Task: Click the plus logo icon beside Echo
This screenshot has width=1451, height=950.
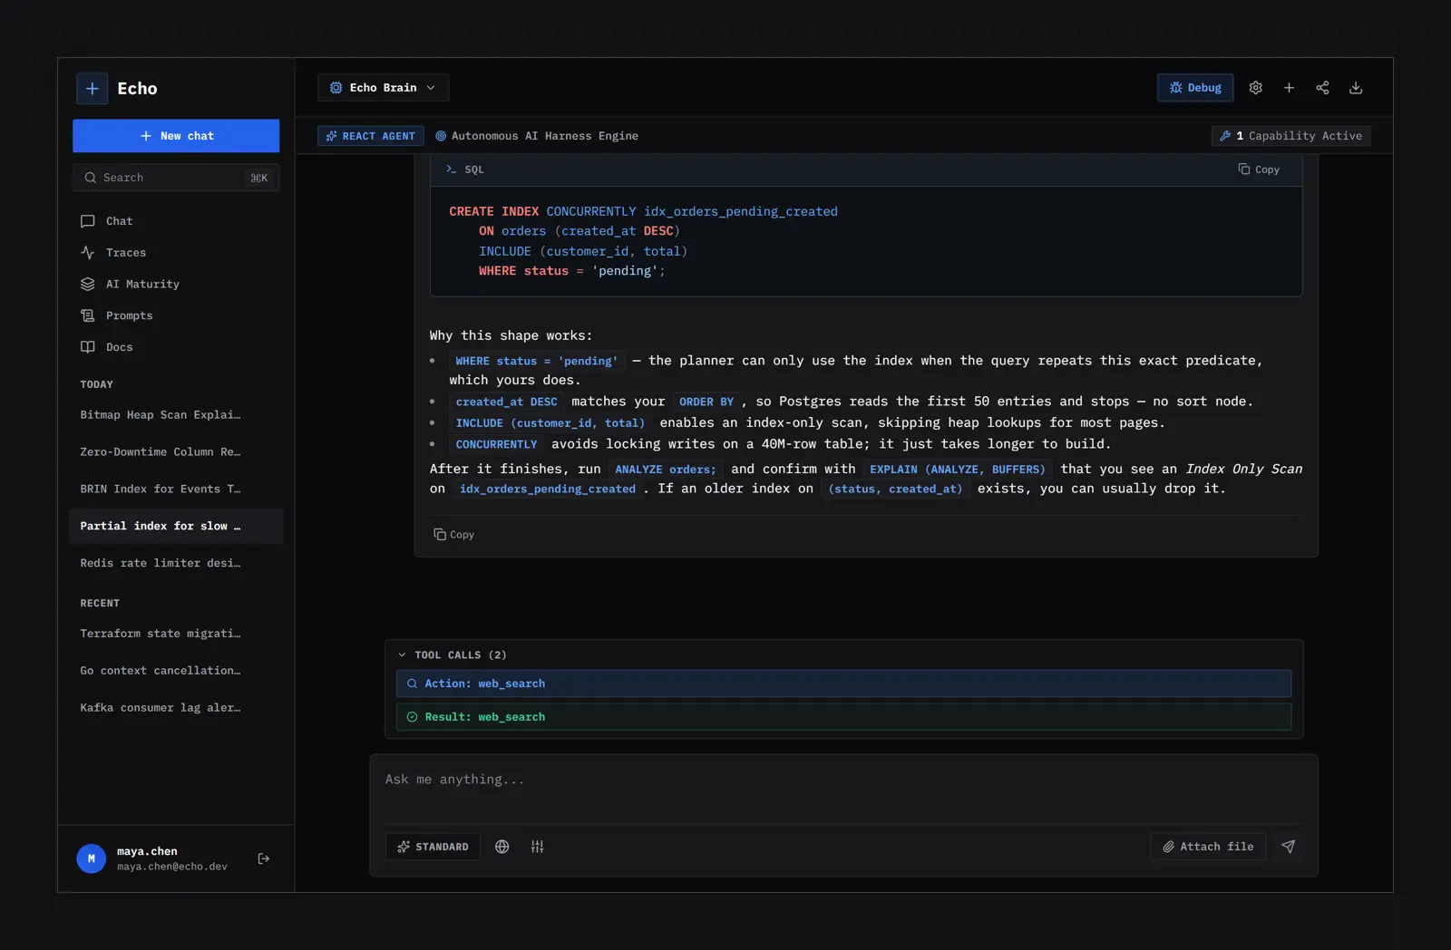Action: (x=92, y=88)
